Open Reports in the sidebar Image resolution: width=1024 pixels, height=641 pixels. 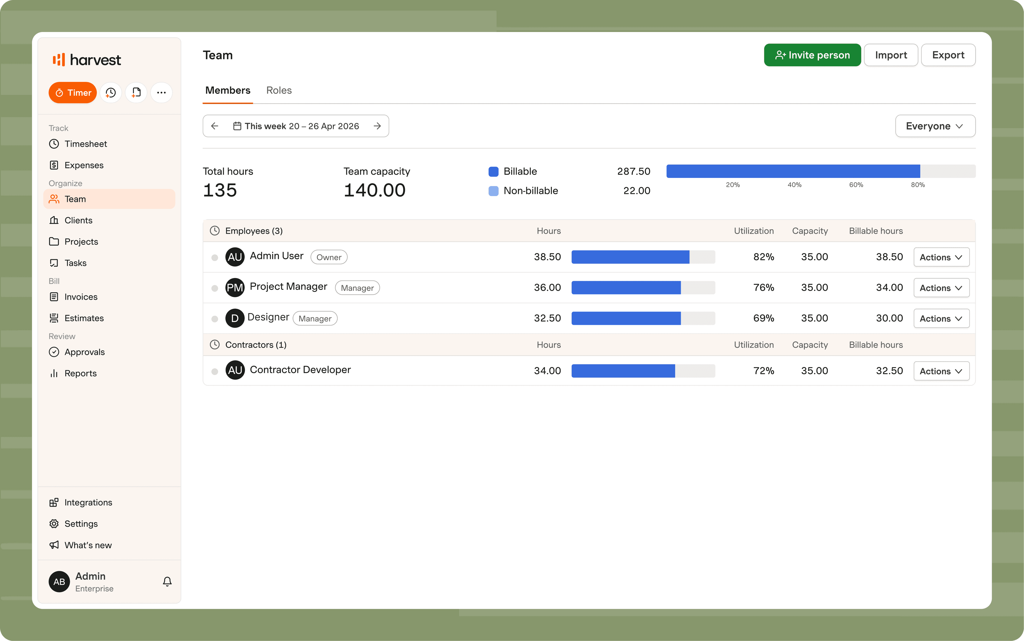109,373
